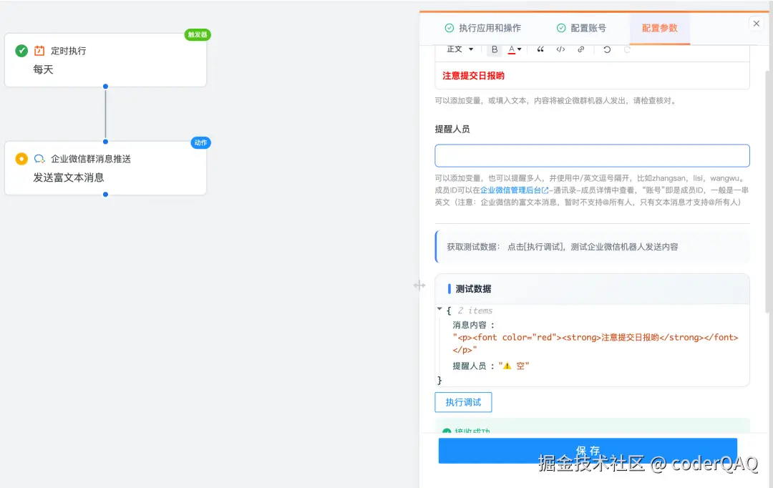Image resolution: width=773 pixels, height=488 pixels.
Task: Click the chat bubble icon beside 企业微信群消息推送
Action: pyautogui.click(x=39, y=159)
